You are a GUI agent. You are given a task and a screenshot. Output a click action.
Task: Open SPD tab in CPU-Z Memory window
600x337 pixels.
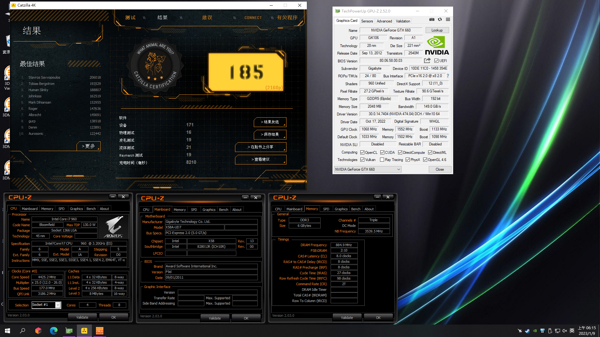click(x=326, y=209)
